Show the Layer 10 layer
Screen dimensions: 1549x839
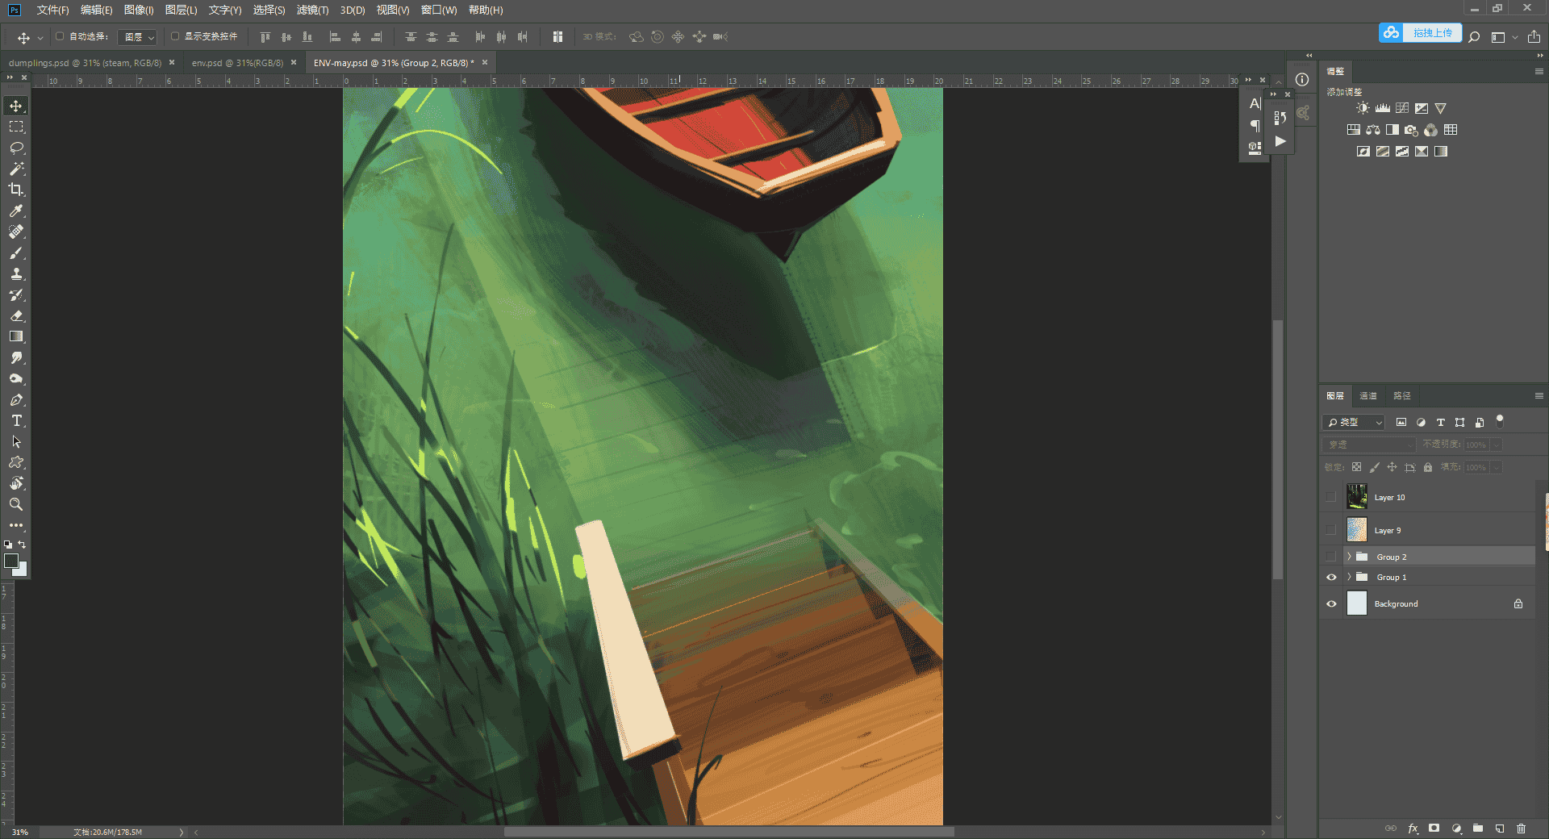click(1331, 497)
